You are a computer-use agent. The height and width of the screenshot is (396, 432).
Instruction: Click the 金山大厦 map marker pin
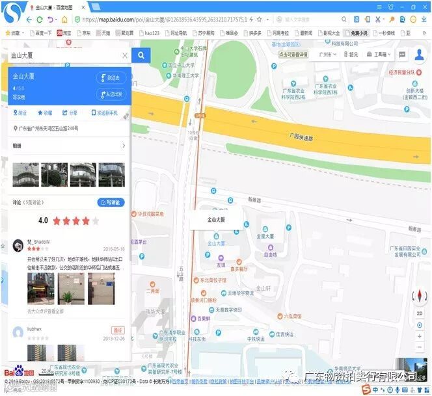(216, 236)
